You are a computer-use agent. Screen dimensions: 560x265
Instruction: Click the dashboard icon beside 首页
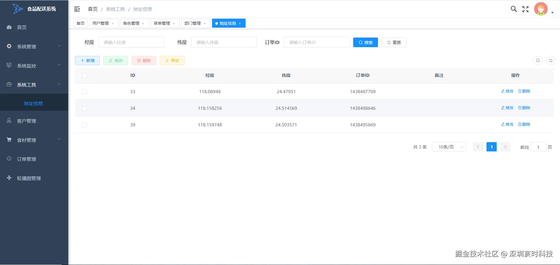[x=9, y=27]
